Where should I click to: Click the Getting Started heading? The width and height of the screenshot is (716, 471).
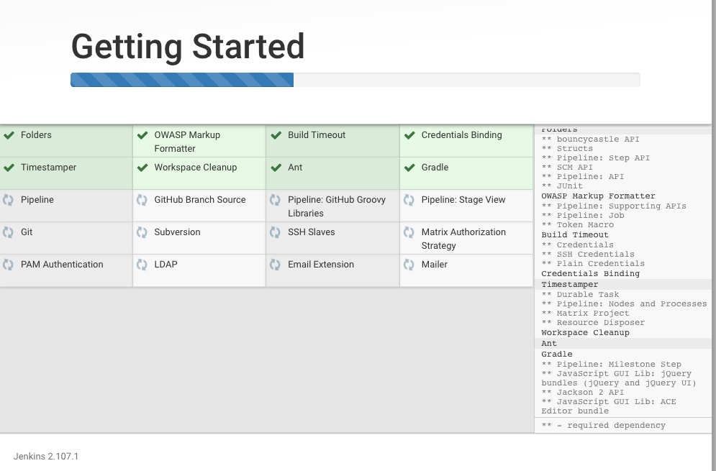(x=188, y=47)
